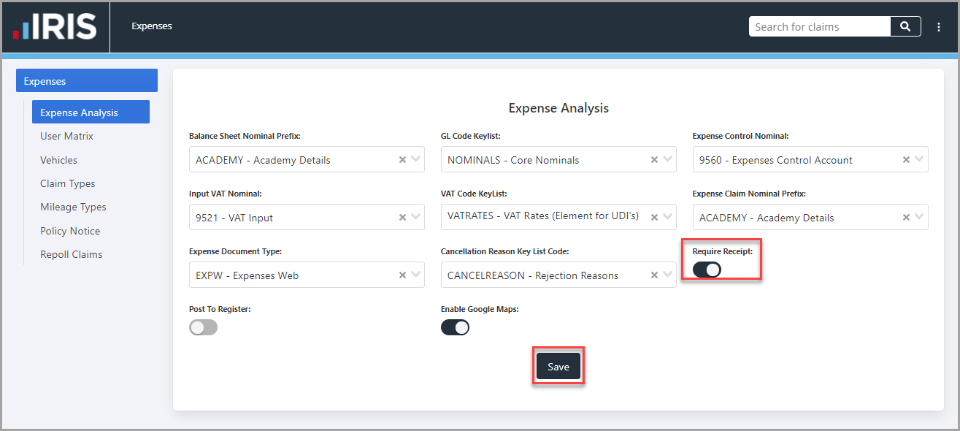This screenshot has width=960, height=431.
Task: Clear the Expense Document Type selection
Action: (x=402, y=275)
